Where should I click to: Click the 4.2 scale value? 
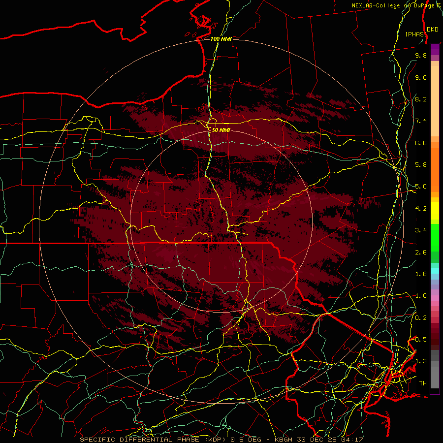[x=421, y=209]
